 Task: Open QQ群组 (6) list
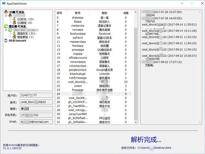tap(25, 23)
